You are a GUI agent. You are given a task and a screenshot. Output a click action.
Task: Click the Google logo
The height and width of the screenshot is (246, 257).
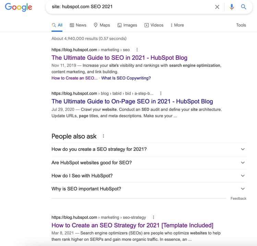point(19,7)
